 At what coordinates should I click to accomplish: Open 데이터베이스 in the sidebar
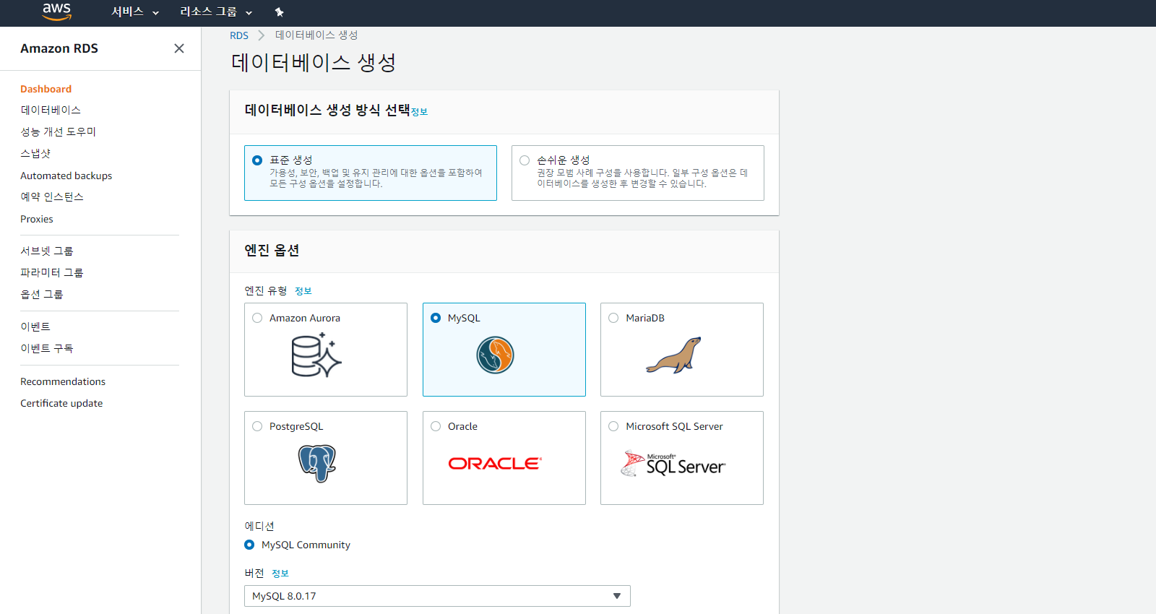click(x=51, y=110)
